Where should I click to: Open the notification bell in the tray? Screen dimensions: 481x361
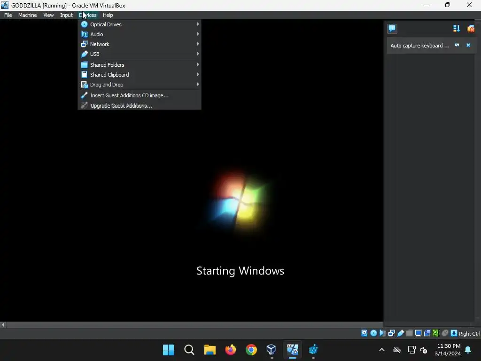click(468, 350)
